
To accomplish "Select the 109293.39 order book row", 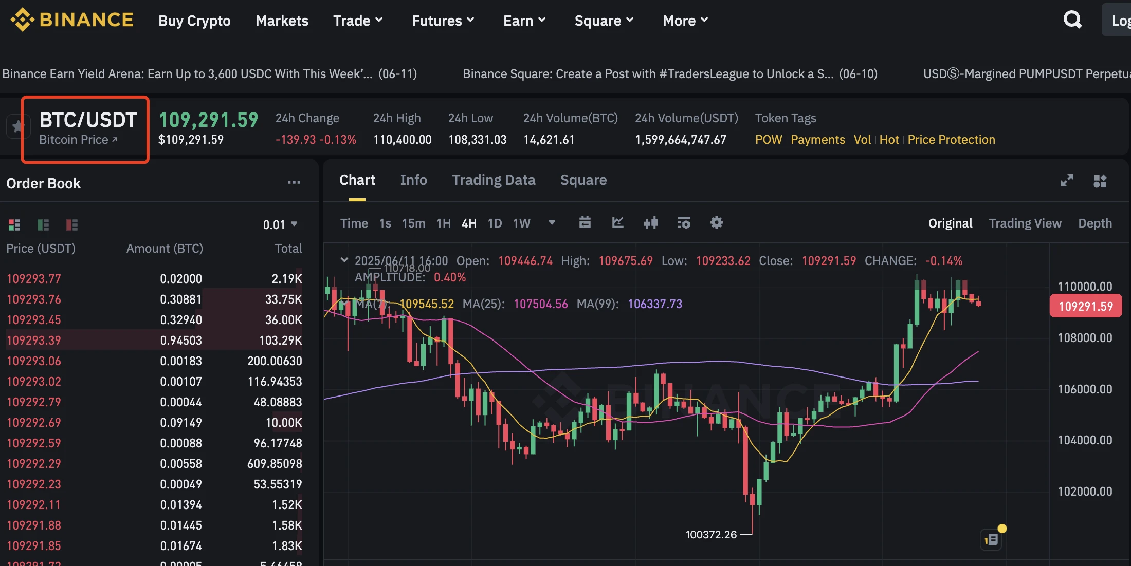I will (154, 340).
